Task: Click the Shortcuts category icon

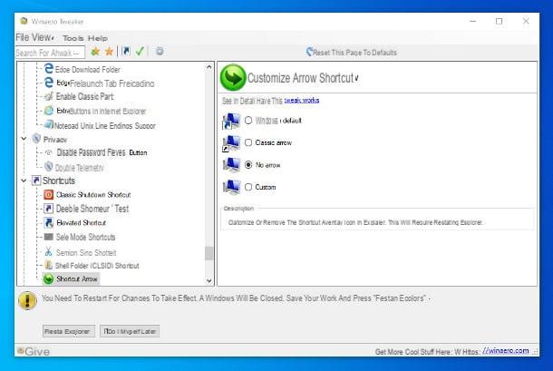Action: coord(36,181)
